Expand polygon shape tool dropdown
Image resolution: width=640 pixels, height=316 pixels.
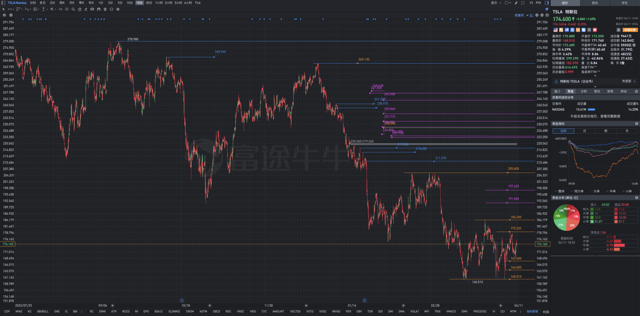click(x=22, y=9)
